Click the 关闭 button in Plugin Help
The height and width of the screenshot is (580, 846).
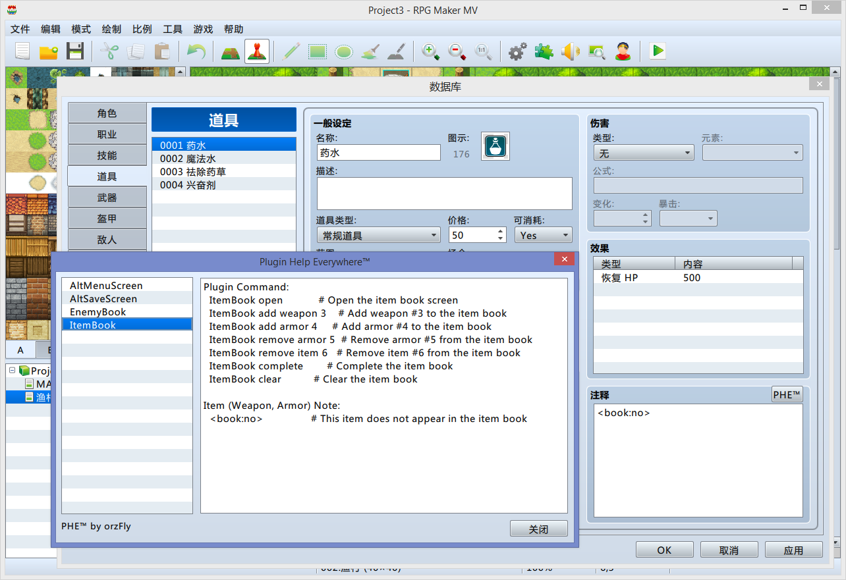coord(538,529)
